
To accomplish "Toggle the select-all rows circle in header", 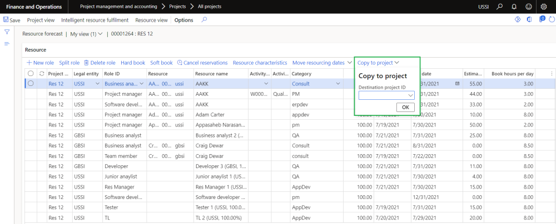I will coord(31,74).
